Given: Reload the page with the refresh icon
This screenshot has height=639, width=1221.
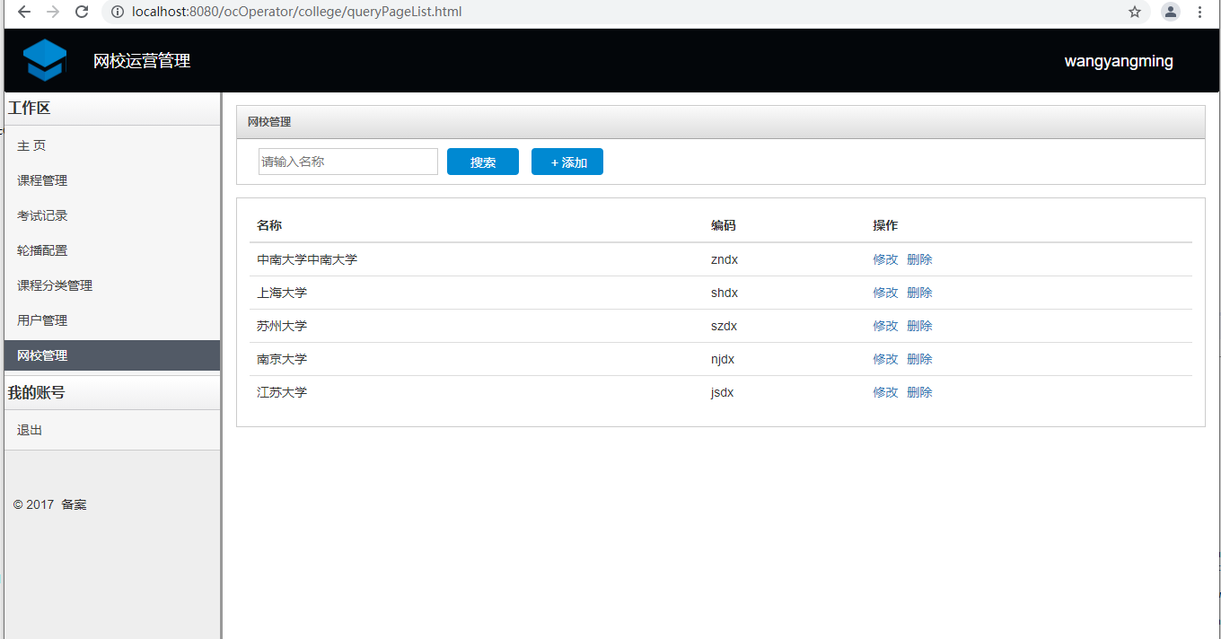Looking at the screenshot, I should point(82,12).
